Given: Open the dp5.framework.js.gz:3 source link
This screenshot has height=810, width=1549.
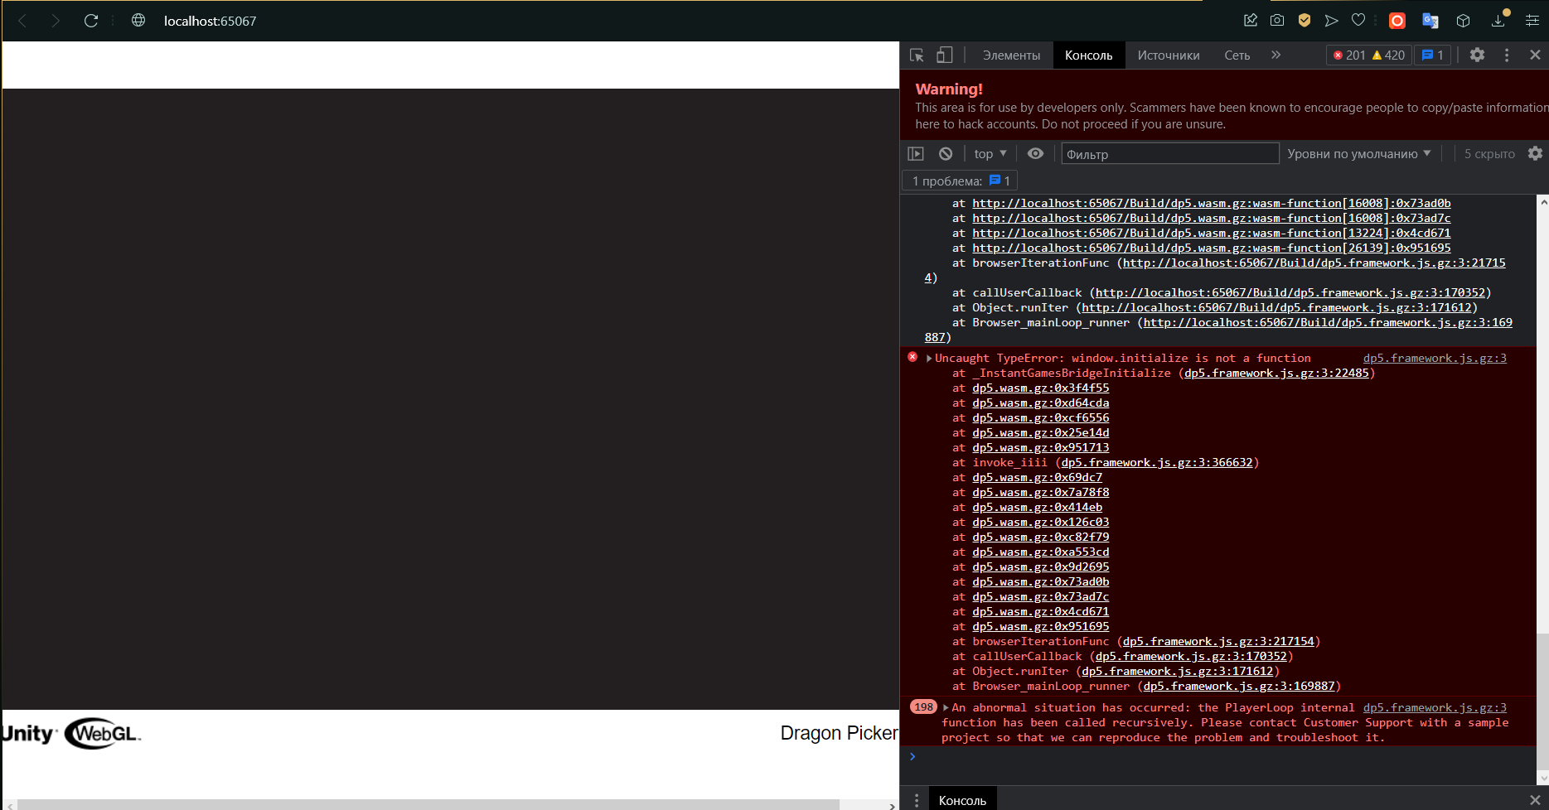Looking at the screenshot, I should point(1435,358).
